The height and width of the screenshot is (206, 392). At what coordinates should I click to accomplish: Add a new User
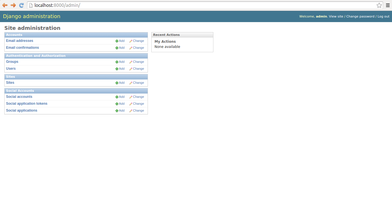click(120, 69)
